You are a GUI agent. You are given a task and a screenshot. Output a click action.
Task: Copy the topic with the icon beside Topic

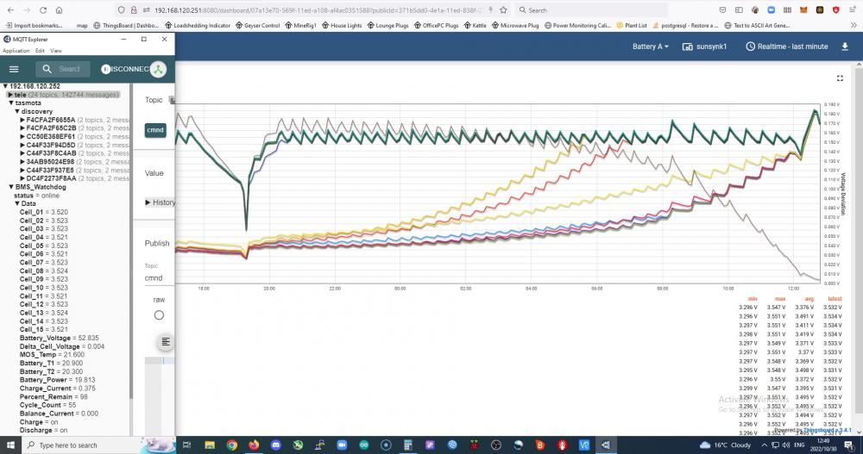172,100
